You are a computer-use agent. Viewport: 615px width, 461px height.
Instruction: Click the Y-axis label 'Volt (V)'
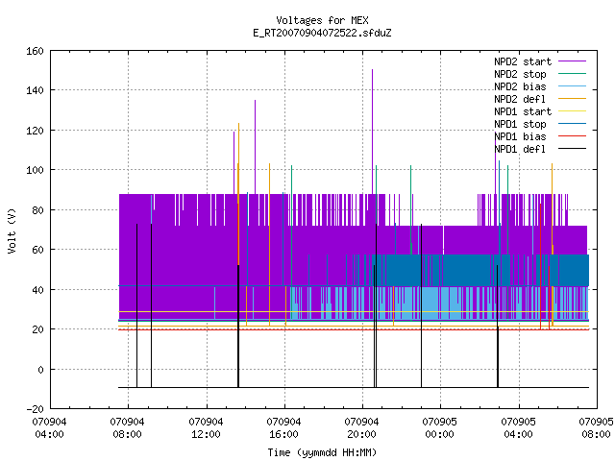point(12,230)
